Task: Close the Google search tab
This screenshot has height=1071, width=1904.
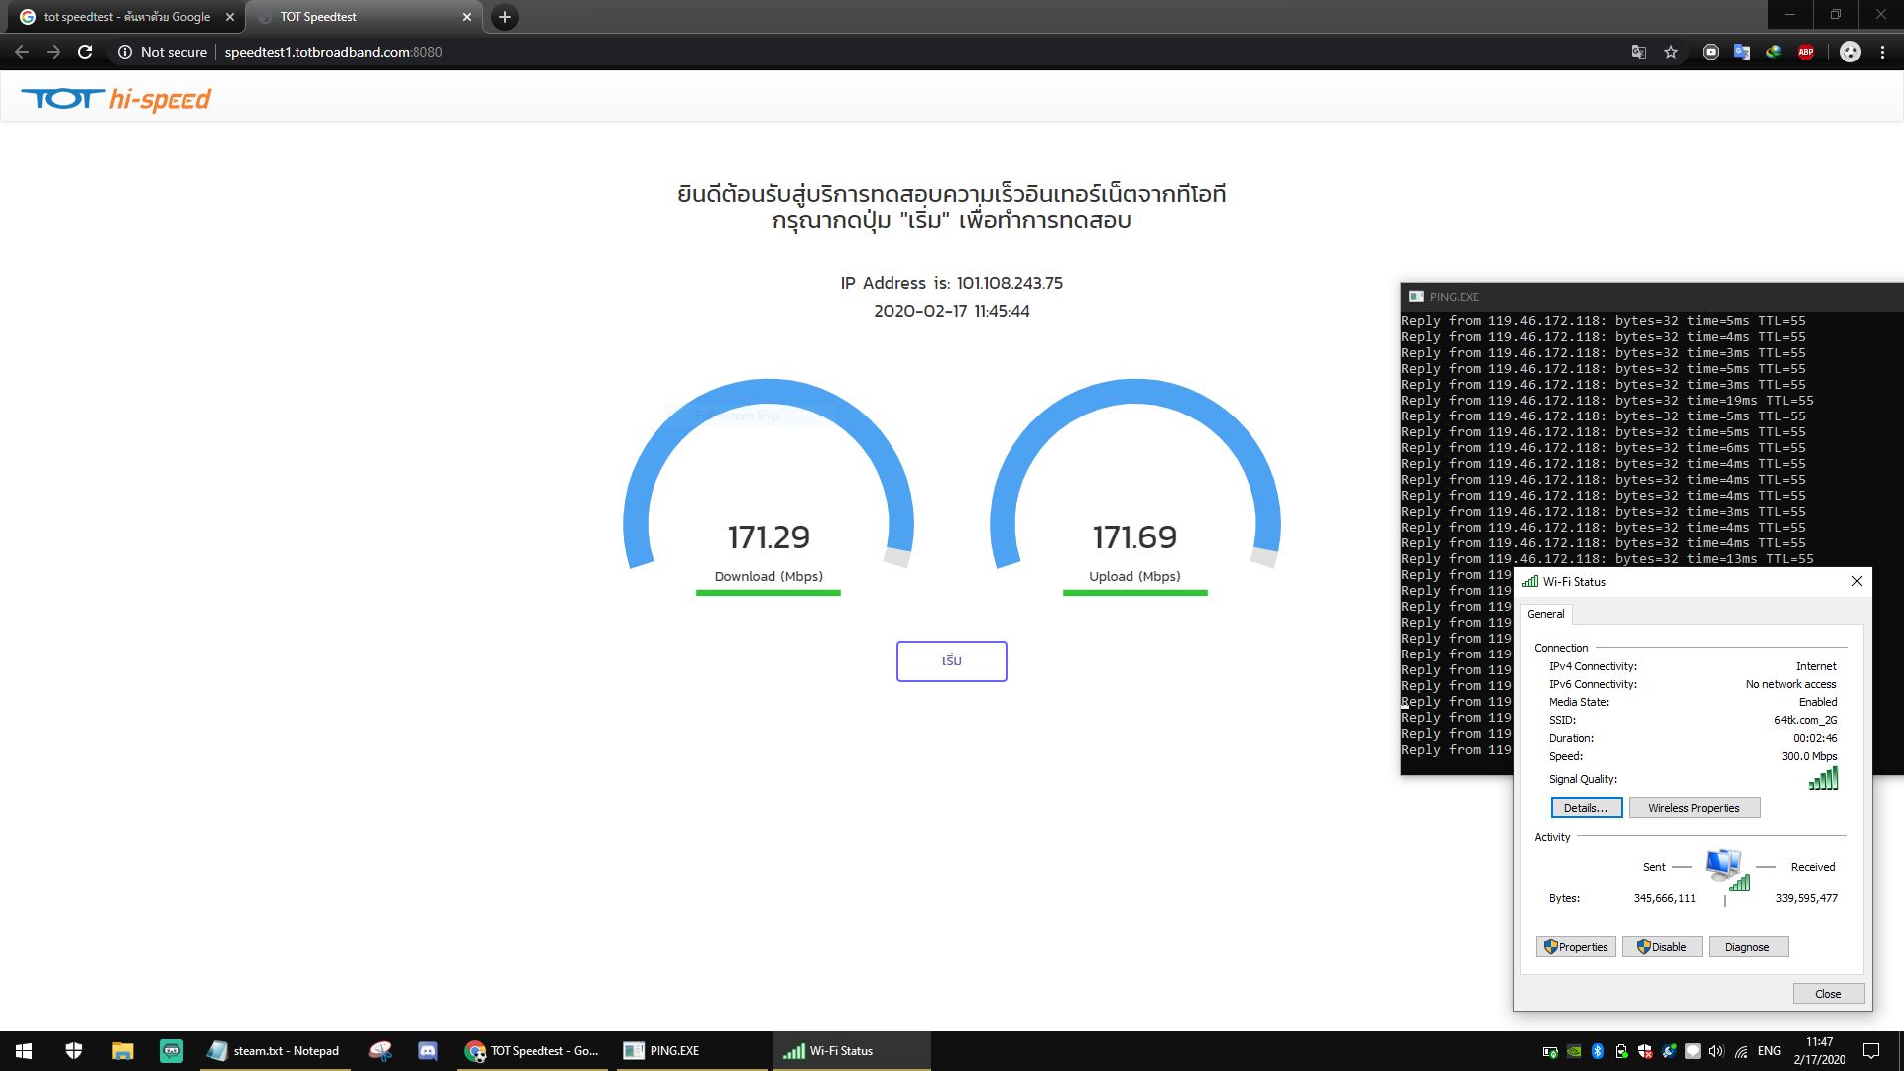Action: pos(229,17)
